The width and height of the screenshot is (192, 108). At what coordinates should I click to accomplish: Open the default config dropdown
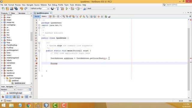tap(40, 9)
